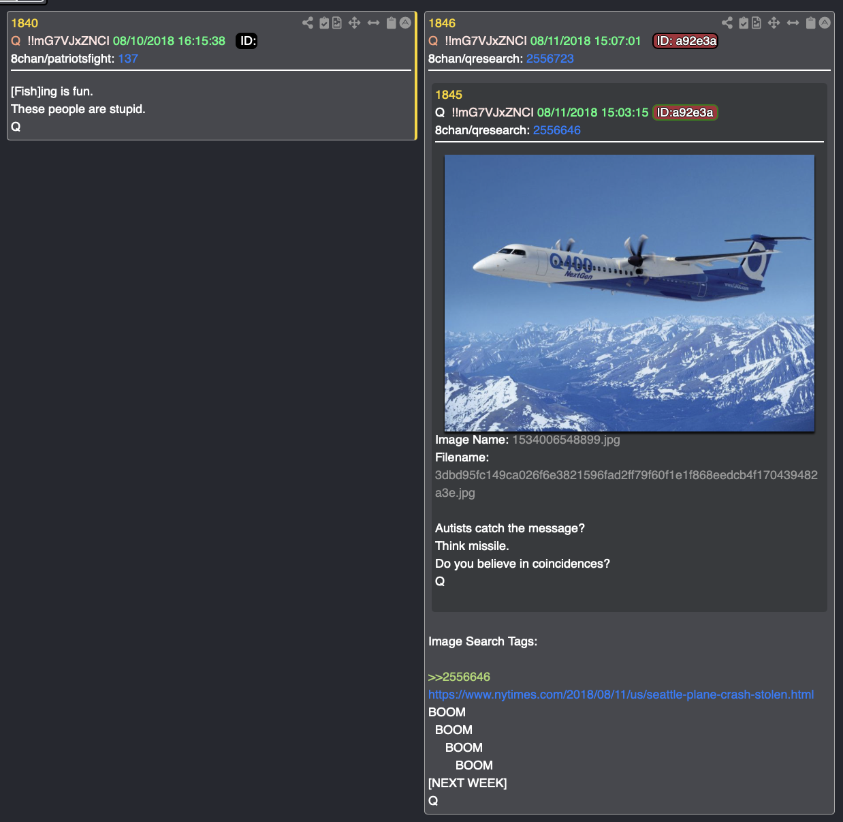The height and width of the screenshot is (822, 843).
Task: Click the plain clipboard icon on post 1840
Action: [x=391, y=22]
